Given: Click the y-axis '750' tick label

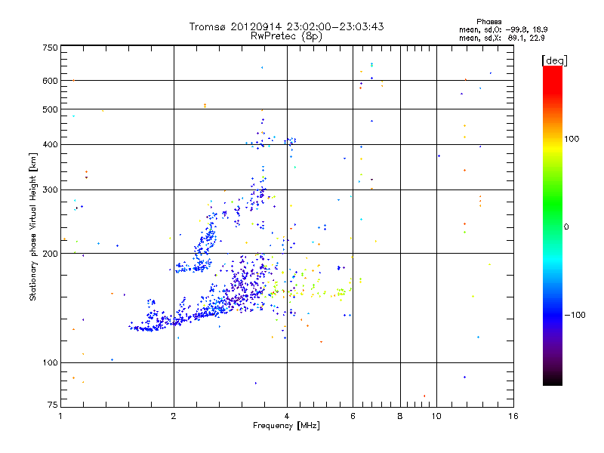Looking at the screenshot, I should click(50, 48).
